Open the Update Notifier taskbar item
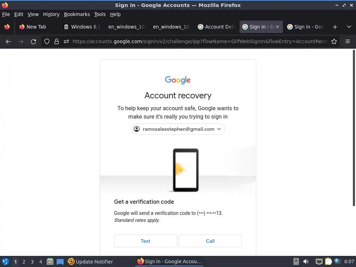This screenshot has width=356, height=267. (90, 261)
